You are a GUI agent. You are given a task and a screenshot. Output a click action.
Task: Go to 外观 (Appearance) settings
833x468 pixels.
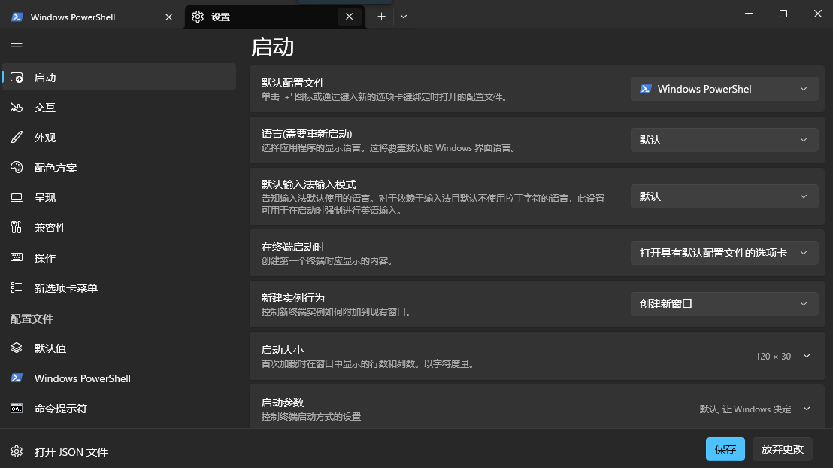[x=45, y=138]
